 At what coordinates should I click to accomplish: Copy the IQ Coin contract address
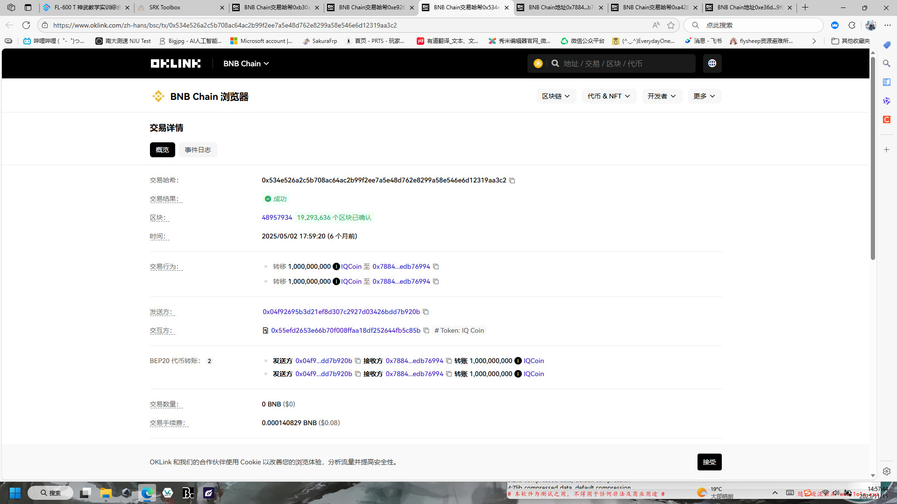(x=426, y=330)
